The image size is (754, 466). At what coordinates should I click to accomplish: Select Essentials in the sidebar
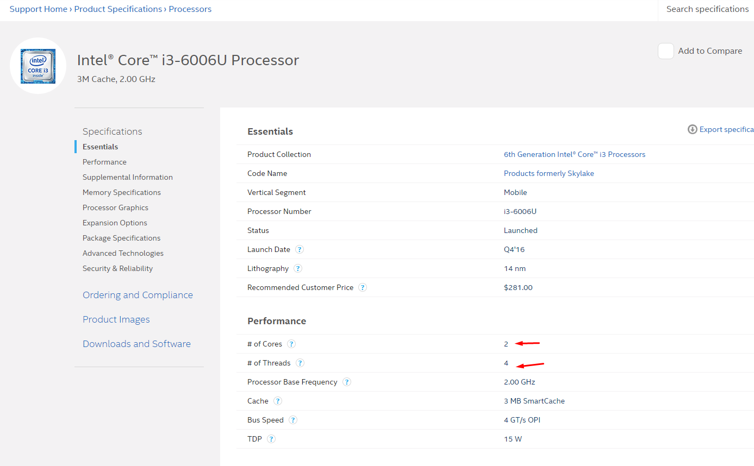tap(100, 147)
